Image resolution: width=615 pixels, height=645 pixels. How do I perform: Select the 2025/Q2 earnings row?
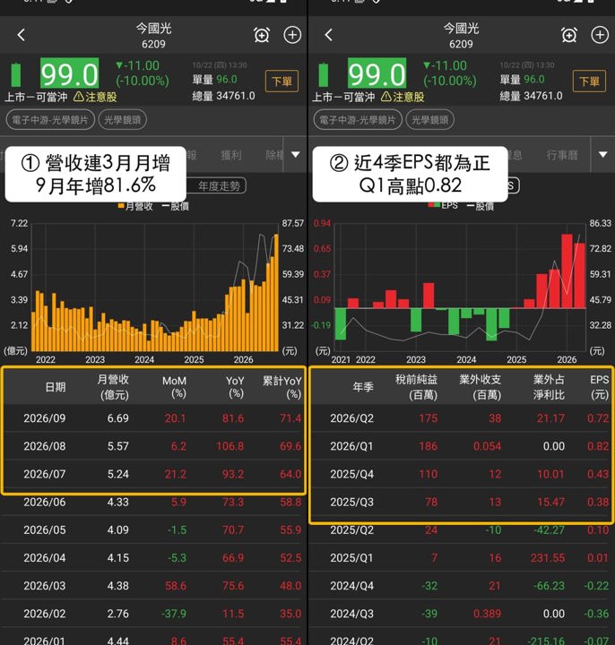pyautogui.click(x=461, y=530)
